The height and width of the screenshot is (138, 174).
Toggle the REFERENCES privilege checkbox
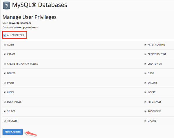point(145,102)
